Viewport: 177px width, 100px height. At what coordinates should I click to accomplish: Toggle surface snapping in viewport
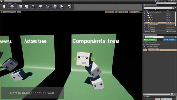(116, 12)
